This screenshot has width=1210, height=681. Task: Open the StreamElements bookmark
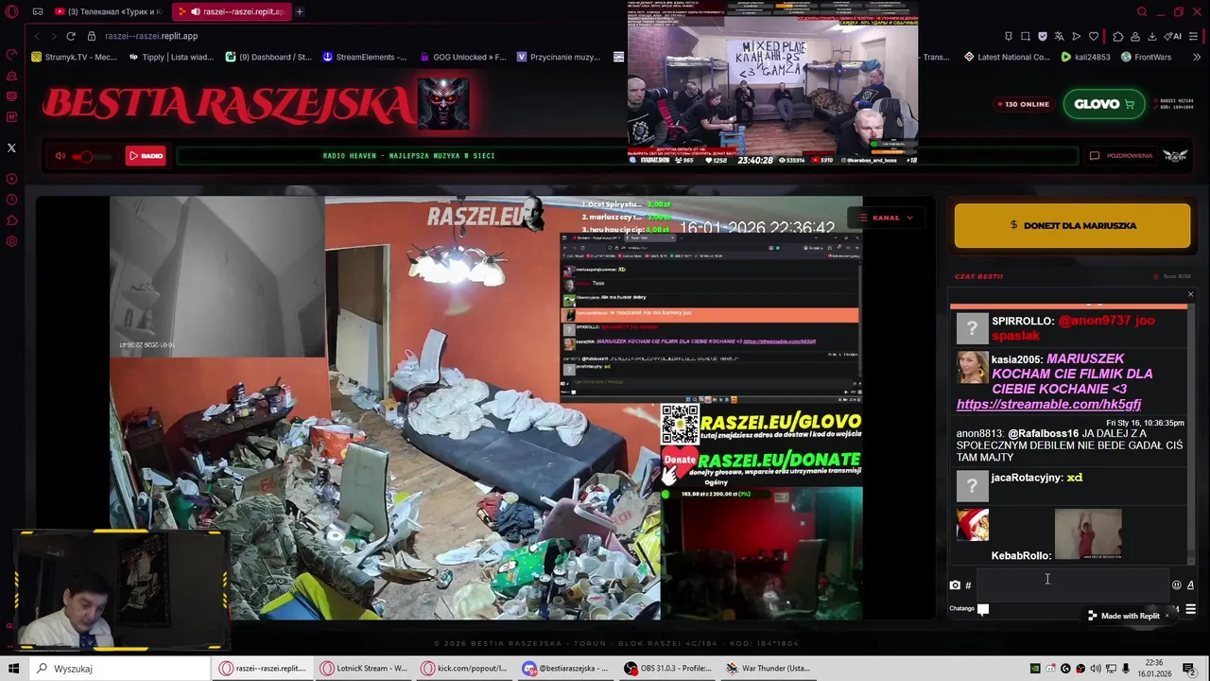[x=365, y=57]
